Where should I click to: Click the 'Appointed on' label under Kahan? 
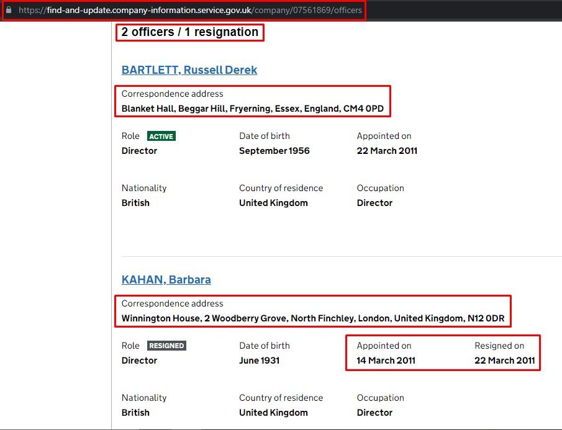click(x=384, y=346)
